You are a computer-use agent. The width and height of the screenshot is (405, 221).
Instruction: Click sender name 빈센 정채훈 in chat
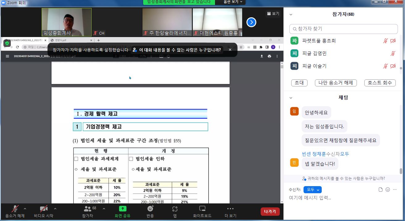[x=314, y=154]
